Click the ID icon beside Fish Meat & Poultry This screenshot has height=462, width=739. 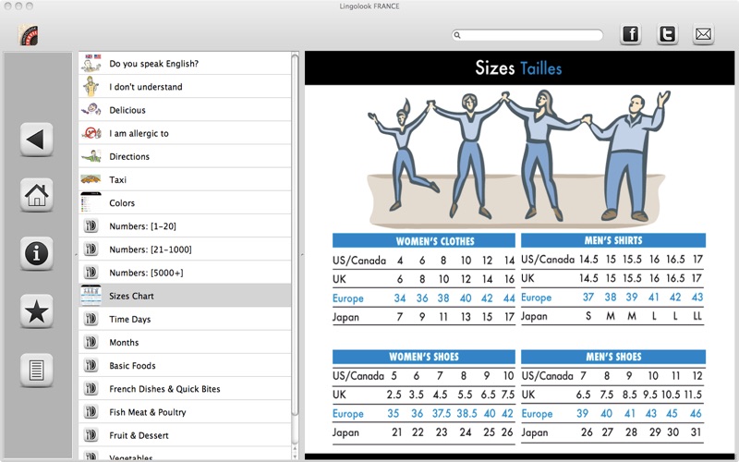[x=91, y=411]
